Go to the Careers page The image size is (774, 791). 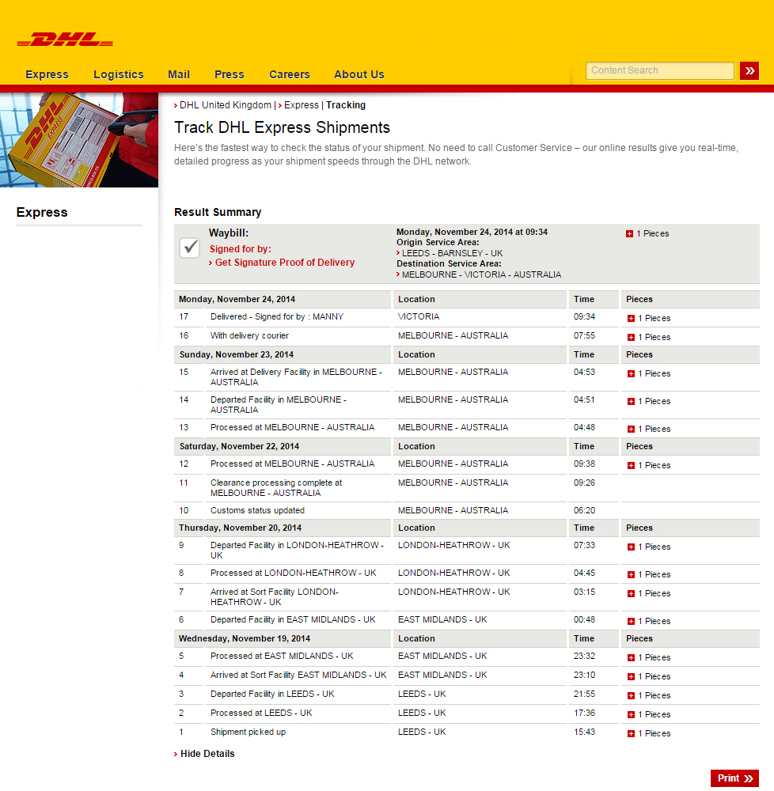[289, 74]
